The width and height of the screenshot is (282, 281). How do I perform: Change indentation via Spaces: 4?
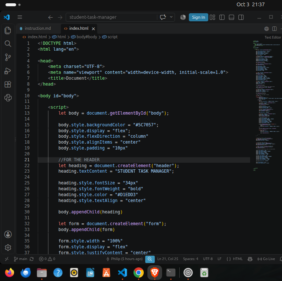coord(190,259)
